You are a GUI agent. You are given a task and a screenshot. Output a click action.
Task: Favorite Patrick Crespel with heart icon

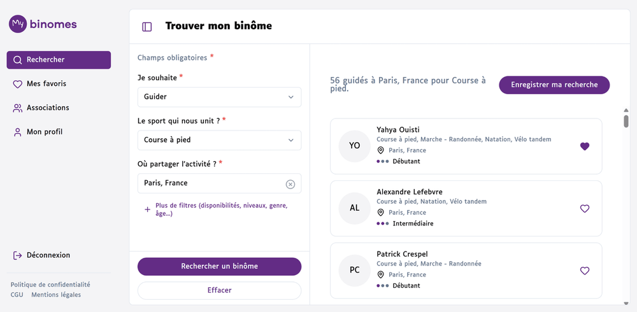click(x=585, y=271)
